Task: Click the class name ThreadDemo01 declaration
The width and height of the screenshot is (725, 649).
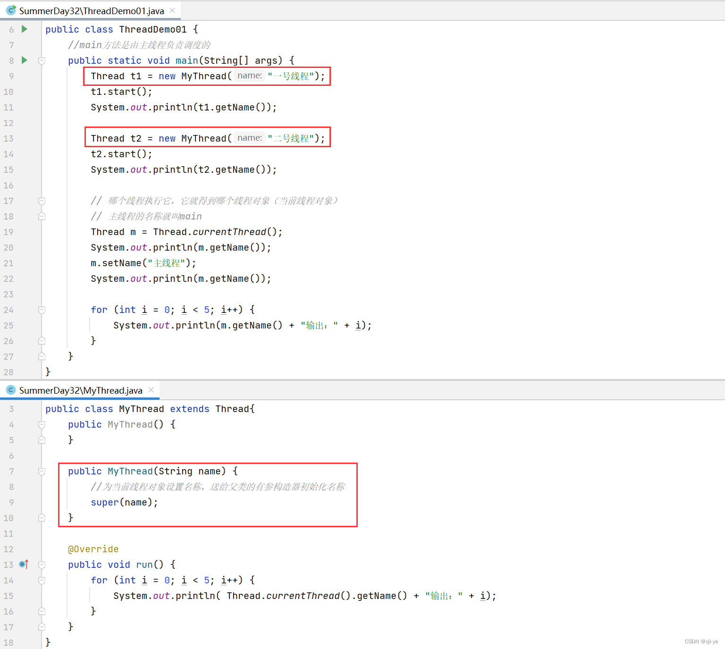Action: [152, 29]
